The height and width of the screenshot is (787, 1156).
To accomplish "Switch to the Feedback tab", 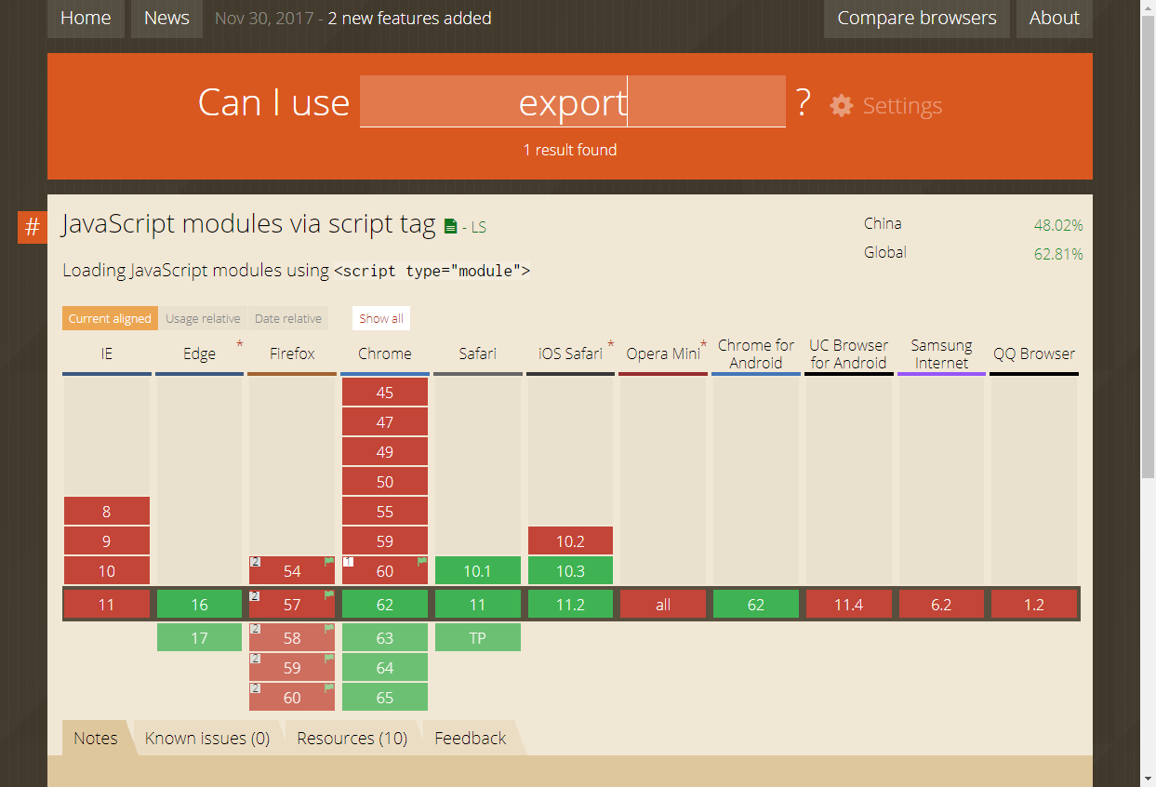I will tap(471, 738).
